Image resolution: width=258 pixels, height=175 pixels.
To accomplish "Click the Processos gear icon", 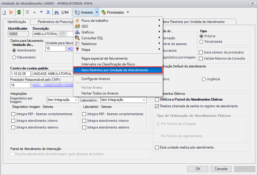I will tap(103, 12).
